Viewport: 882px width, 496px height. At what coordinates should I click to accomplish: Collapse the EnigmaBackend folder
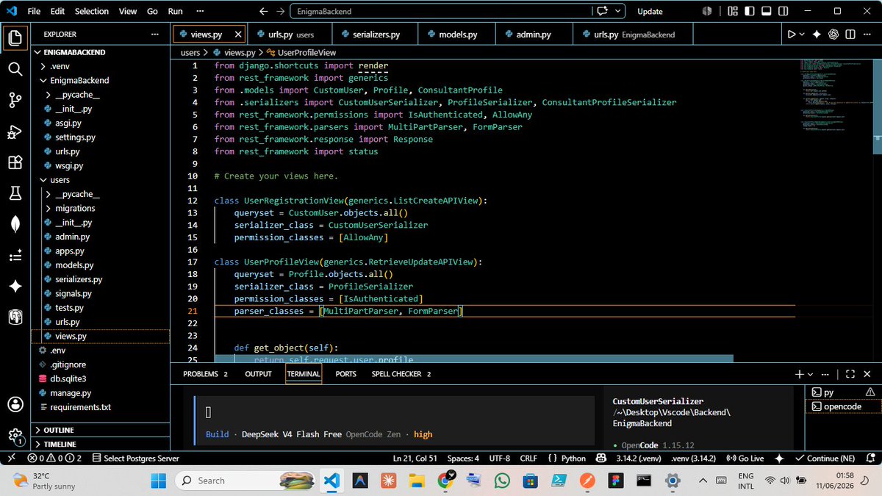43,80
